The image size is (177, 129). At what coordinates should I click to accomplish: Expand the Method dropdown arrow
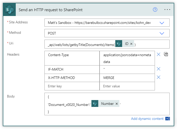tap(162, 34)
